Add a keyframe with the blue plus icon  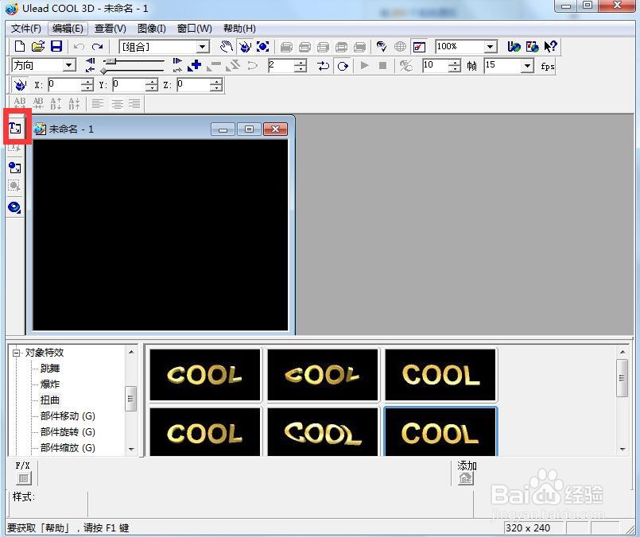tap(195, 65)
